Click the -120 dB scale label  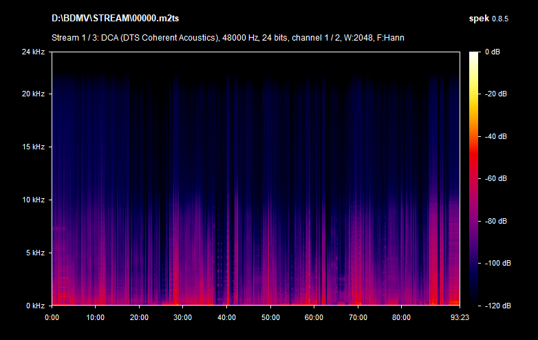point(497,305)
